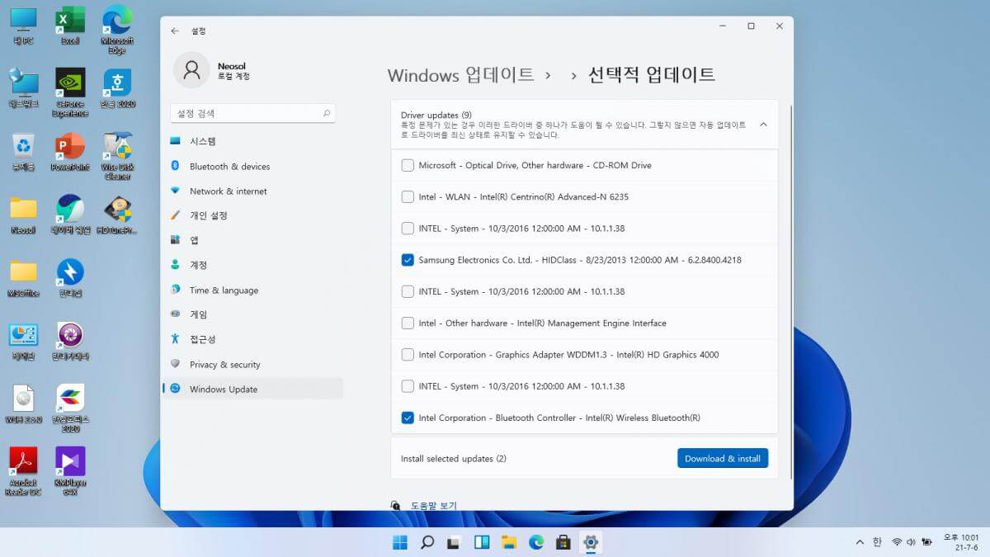Show hidden tray icons chevron
This screenshot has width=990, height=557.
pyautogui.click(x=860, y=542)
